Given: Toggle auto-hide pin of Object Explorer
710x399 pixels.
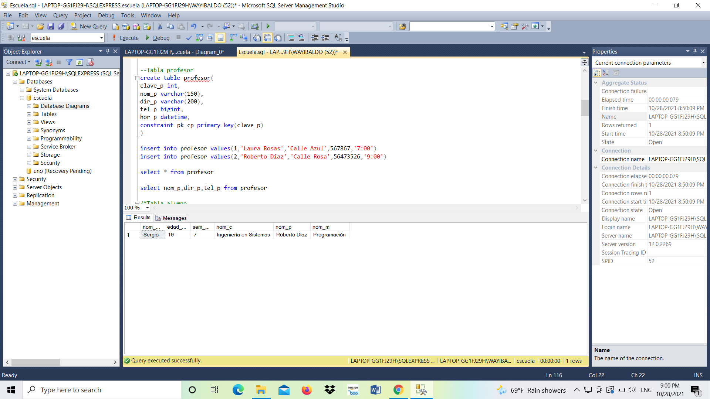Looking at the screenshot, I should point(108,51).
